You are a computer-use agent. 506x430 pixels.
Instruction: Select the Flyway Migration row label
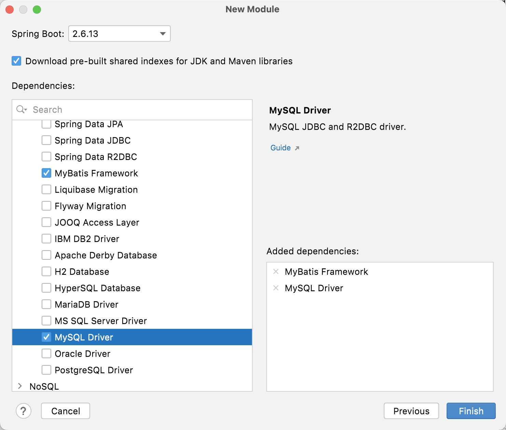coord(90,206)
